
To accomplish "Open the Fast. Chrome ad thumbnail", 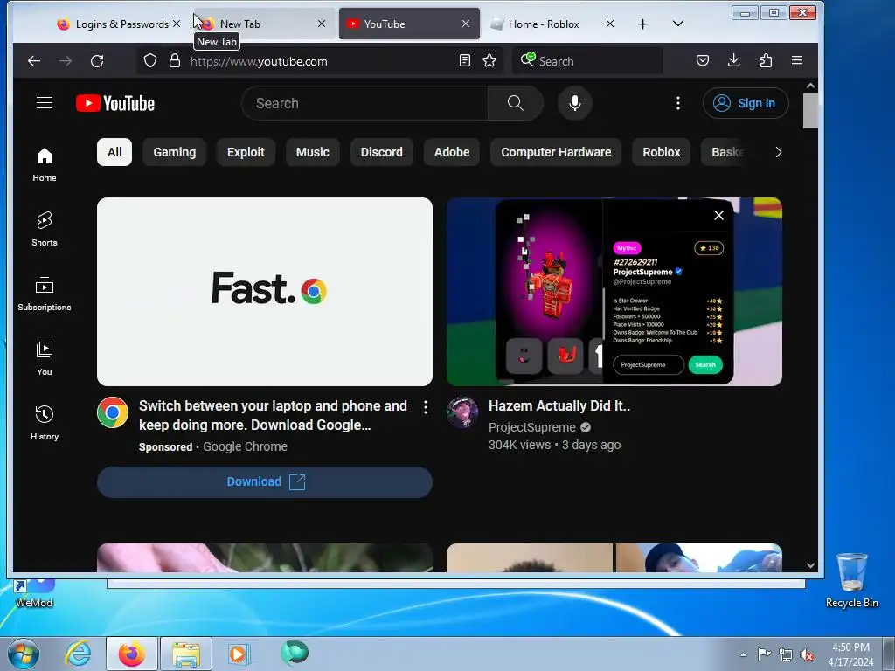I will [265, 292].
